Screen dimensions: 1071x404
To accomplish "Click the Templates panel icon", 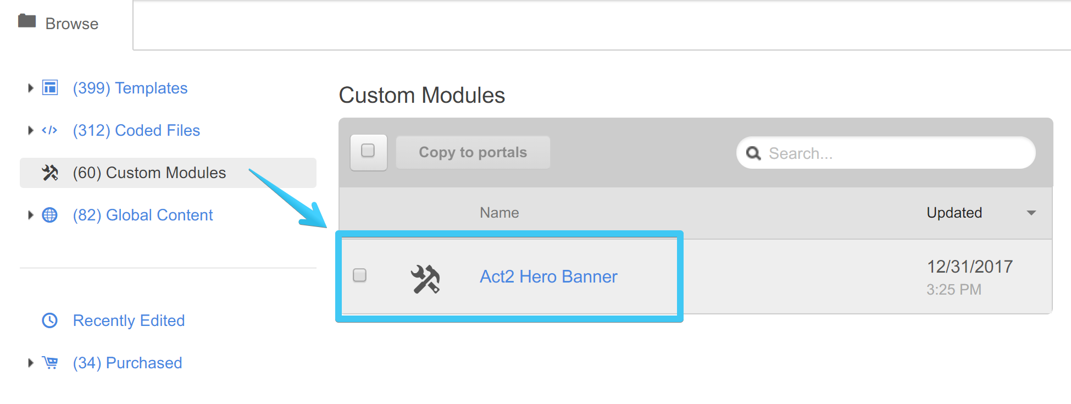I will [50, 88].
